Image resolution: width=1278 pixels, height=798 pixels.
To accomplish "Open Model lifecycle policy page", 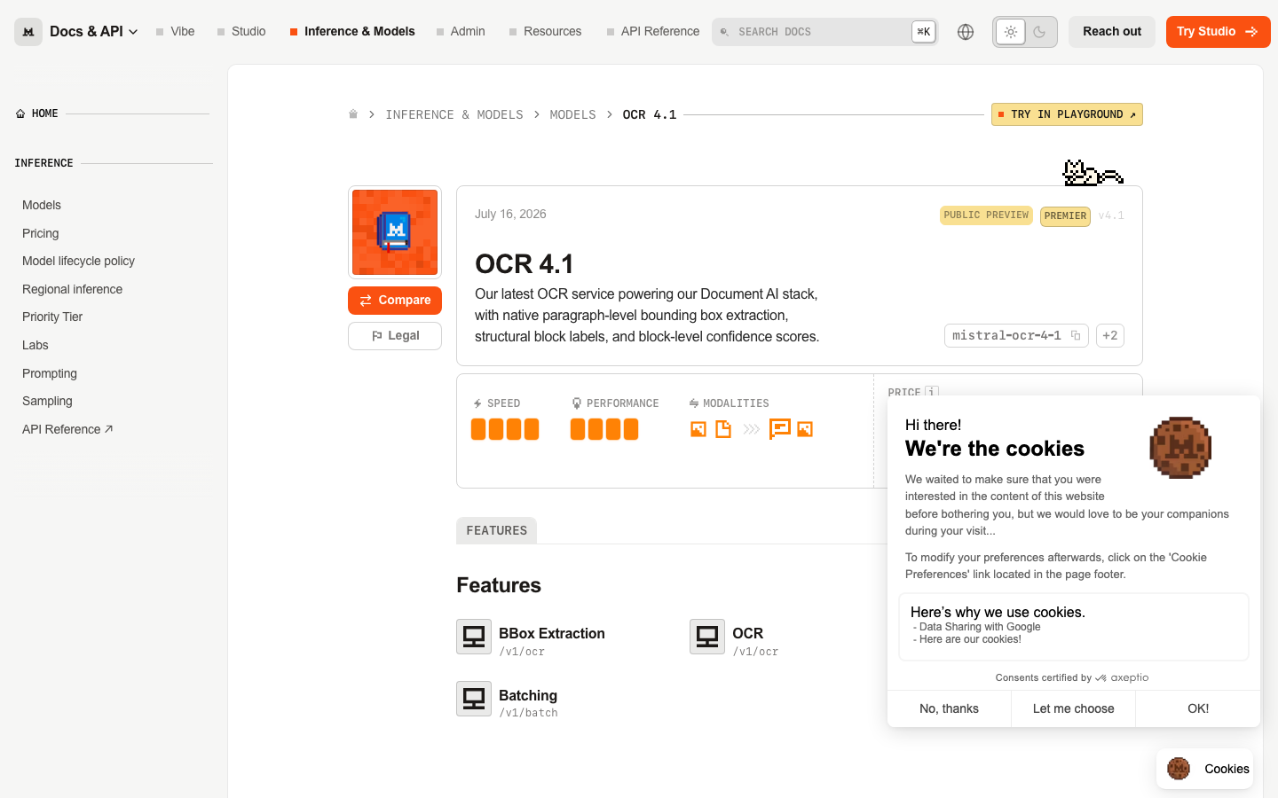I will coord(78,261).
